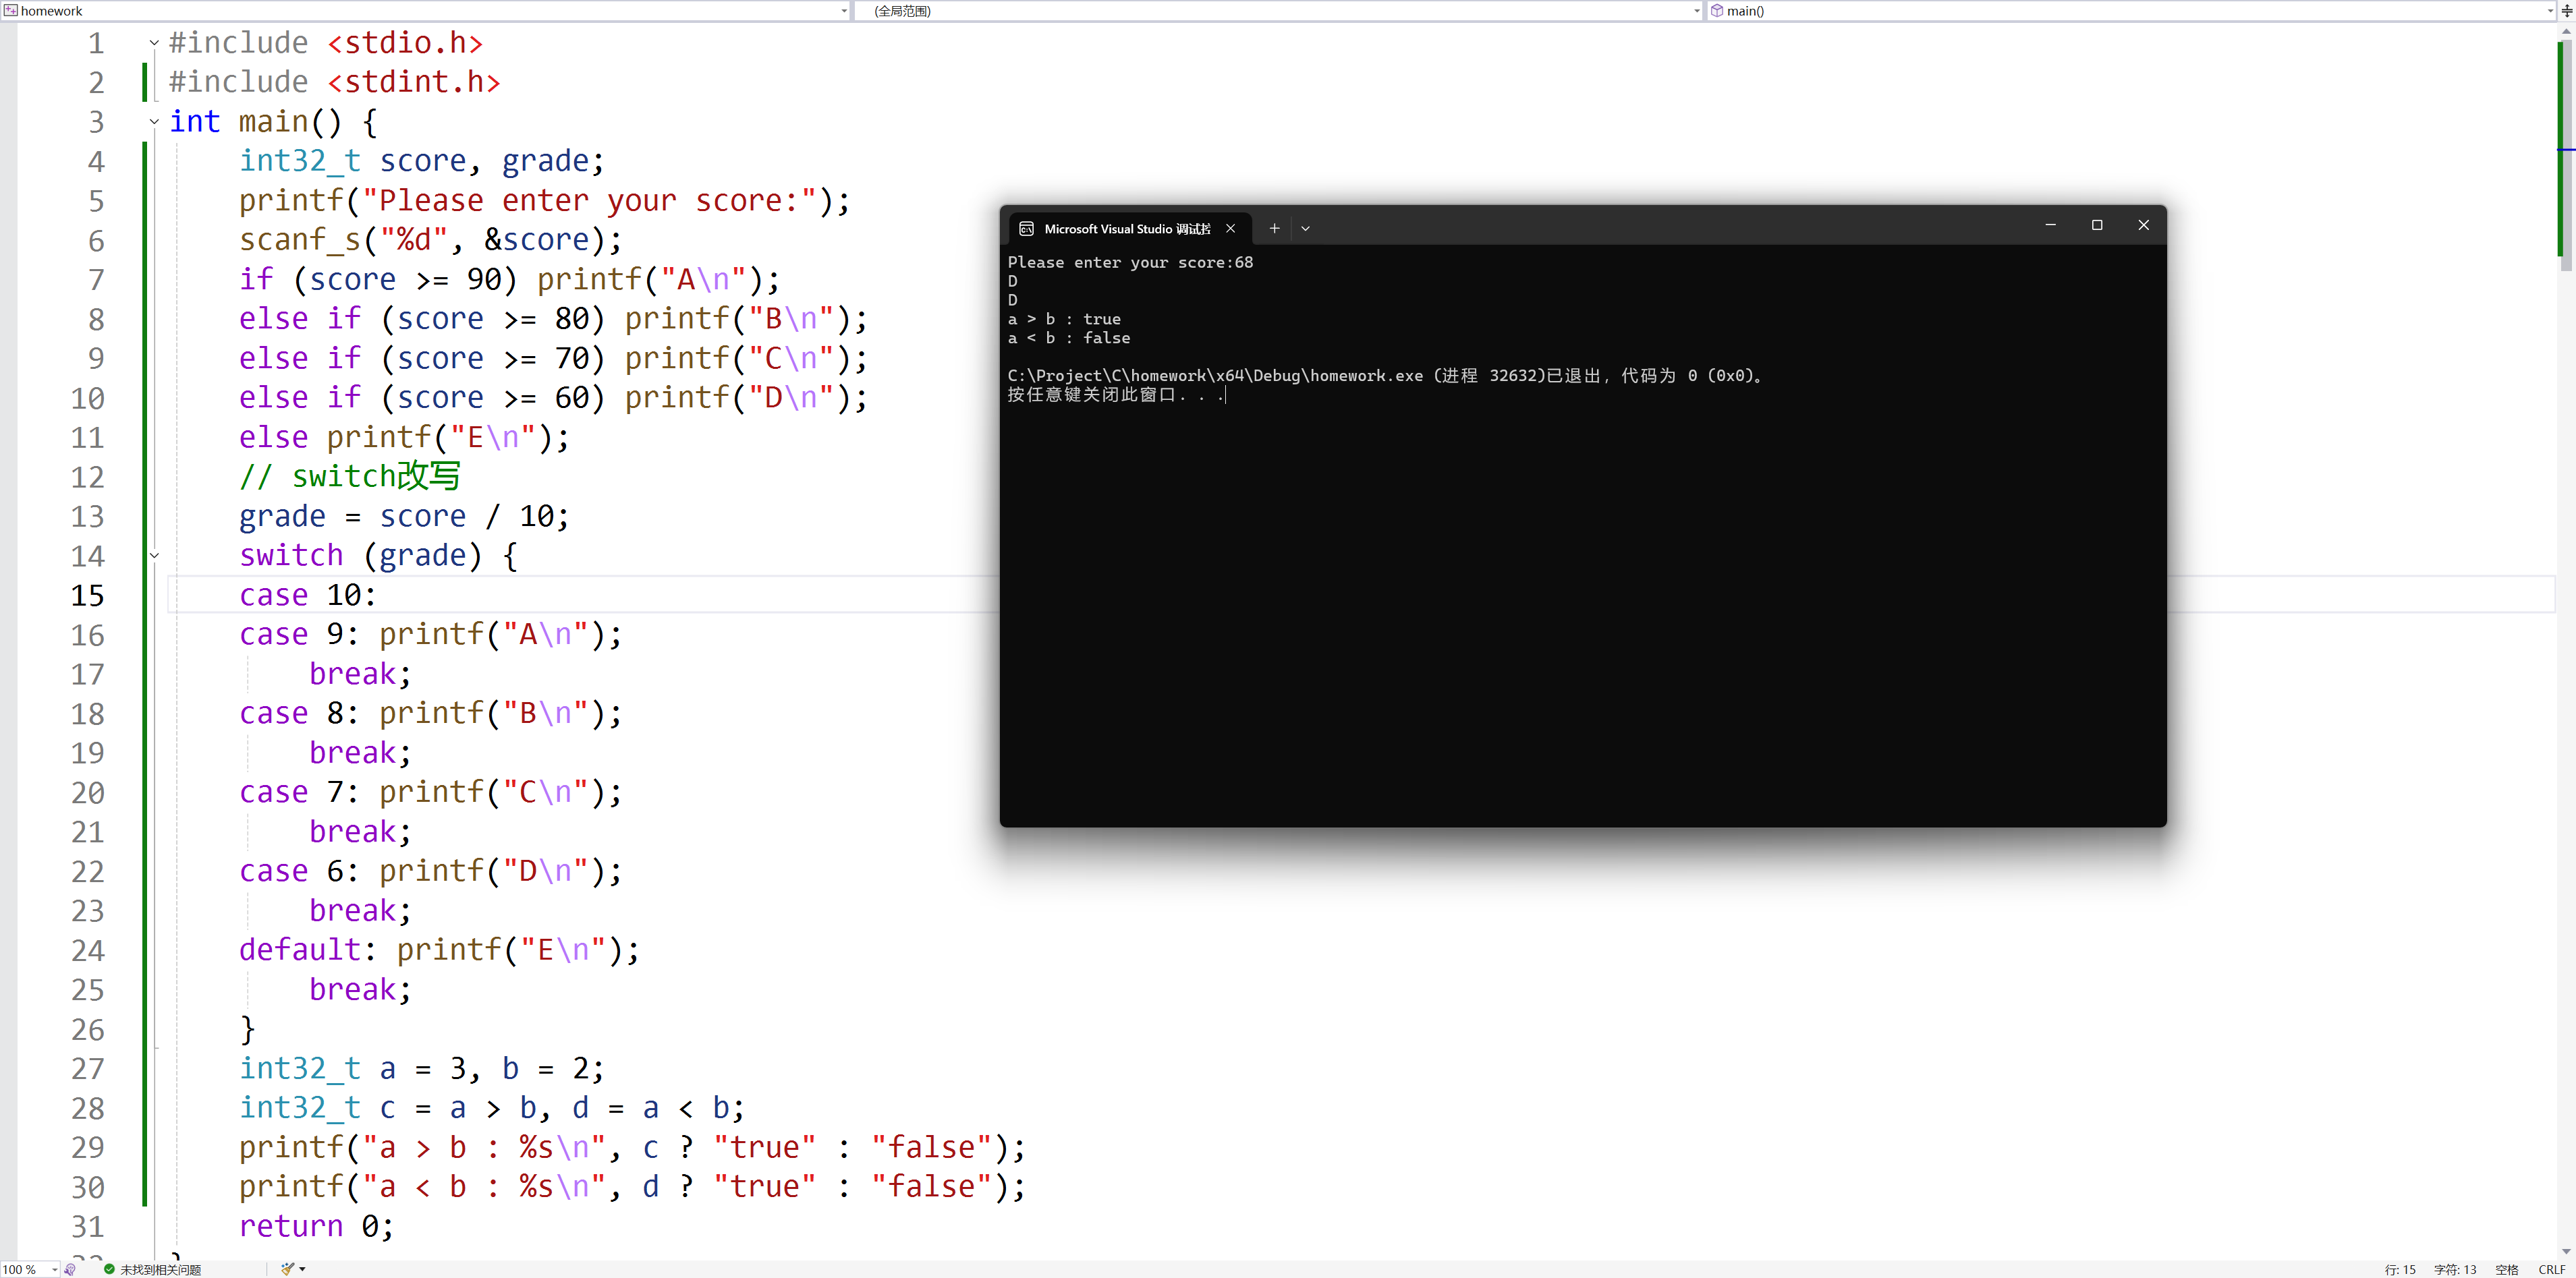Viewport: 2576px width, 1278px height.
Task: Maximize the debug console window
Action: pyautogui.click(x=2097, y=226)
